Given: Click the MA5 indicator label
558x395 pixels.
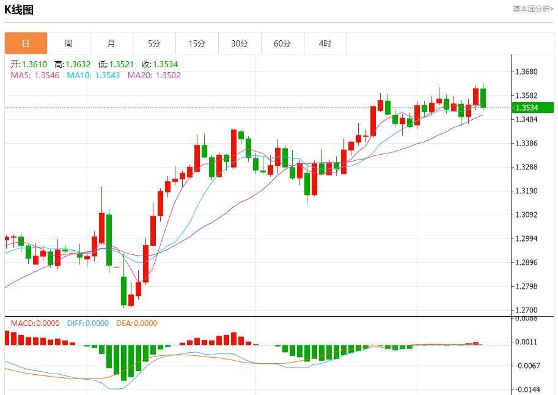Looking at the screenshot, I should click(x=35, y=75).
